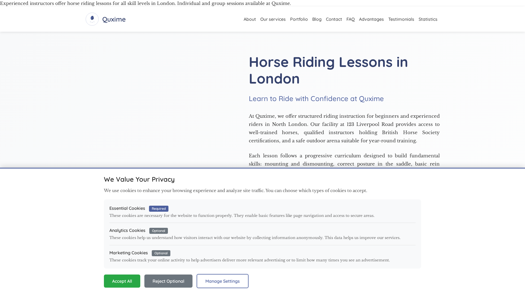Click the paragraph mentioning 123 Liverpool Road

pos(344,128)
